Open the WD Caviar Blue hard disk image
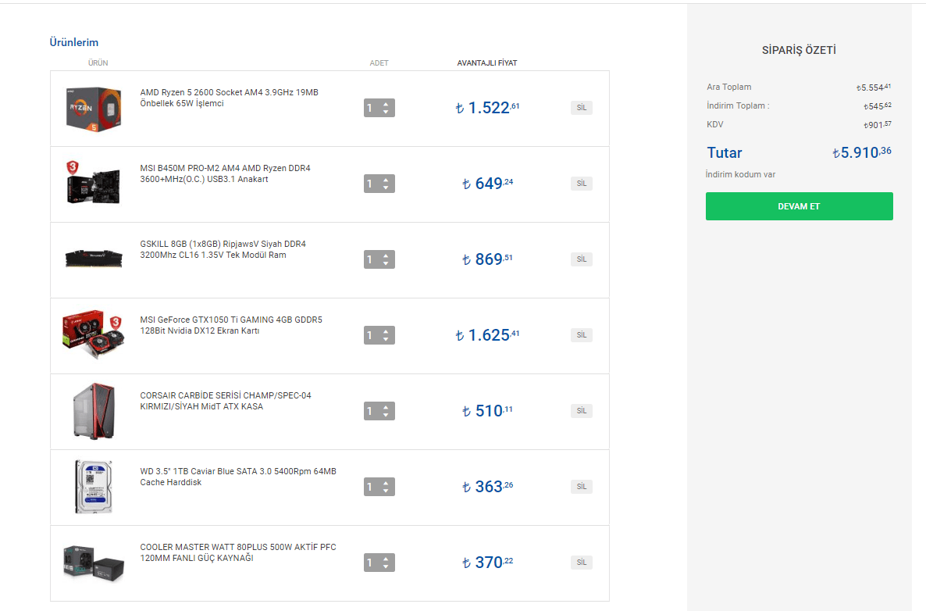The width and height of the screenshot is (926, 611). coord(94,486)
